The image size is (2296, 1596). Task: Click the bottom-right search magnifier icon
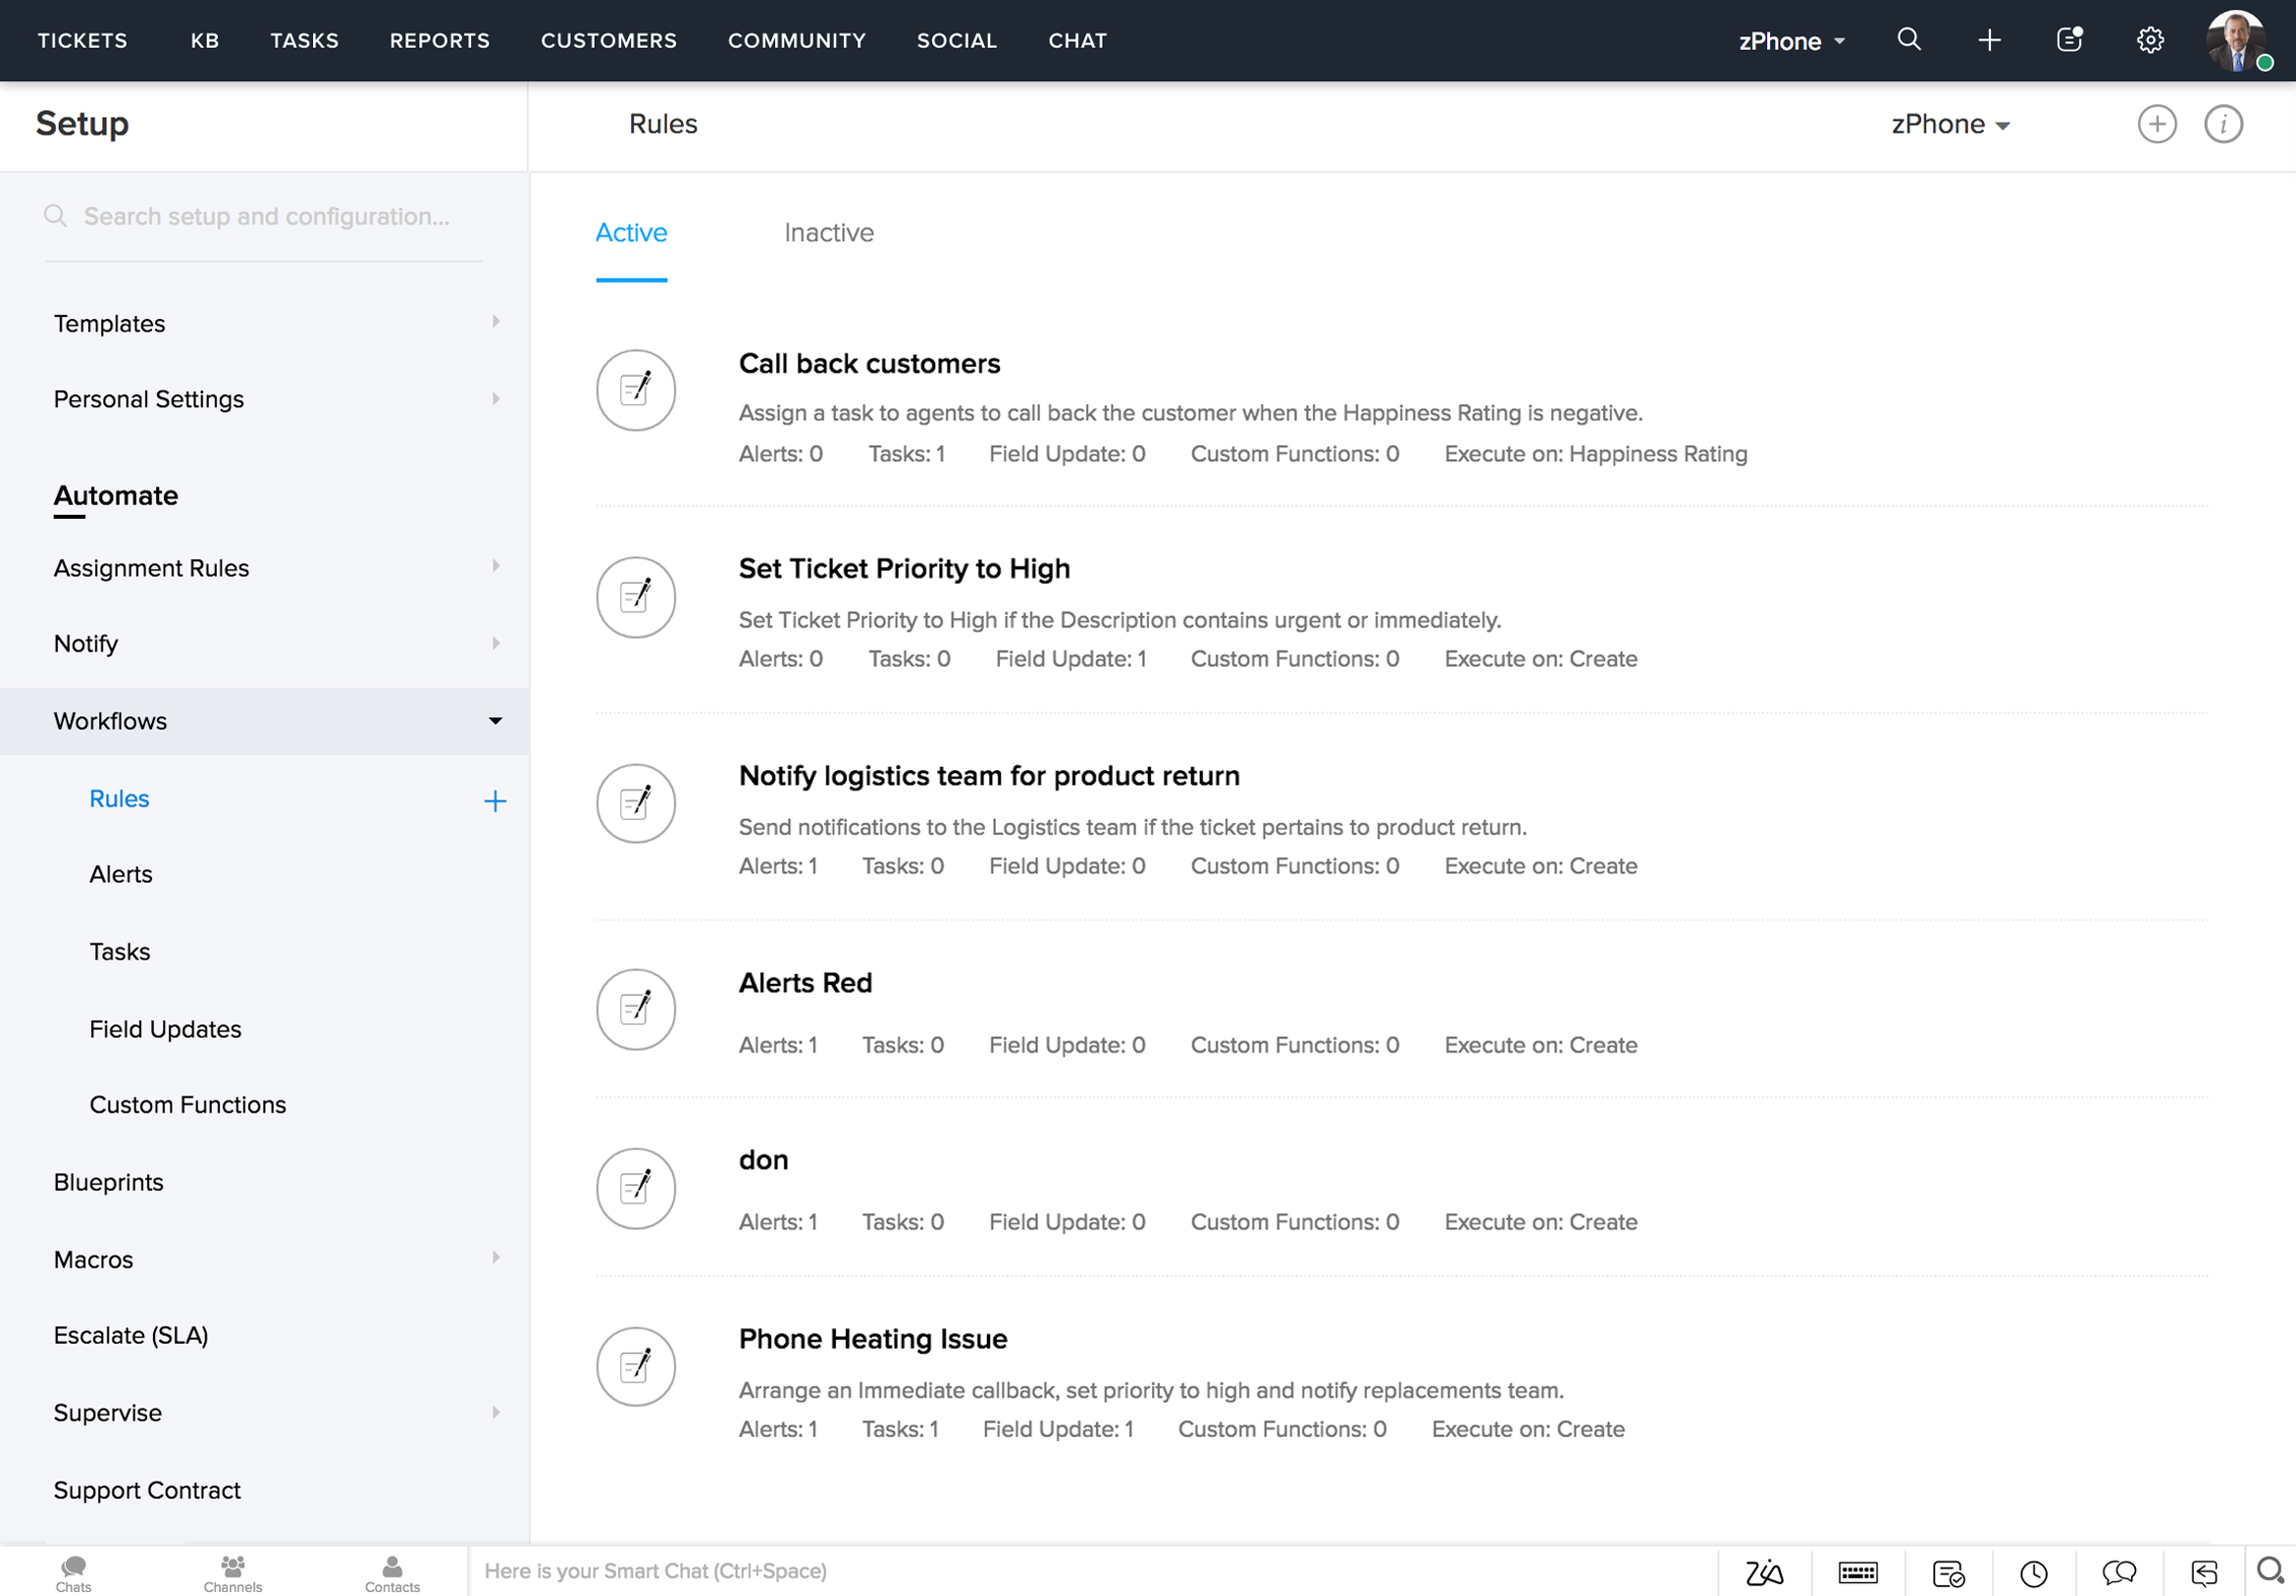click(2270, 1571)
